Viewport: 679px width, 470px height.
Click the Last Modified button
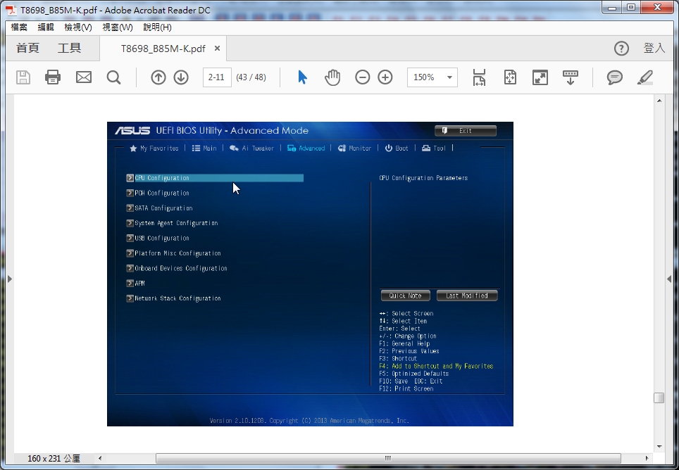click(467, 296)
